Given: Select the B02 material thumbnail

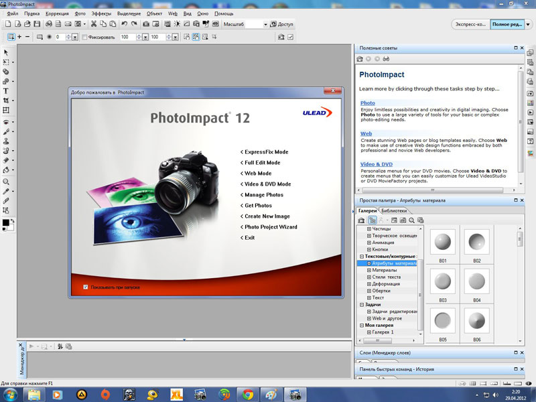Looking at the screenshot, I should coord(477,241).
